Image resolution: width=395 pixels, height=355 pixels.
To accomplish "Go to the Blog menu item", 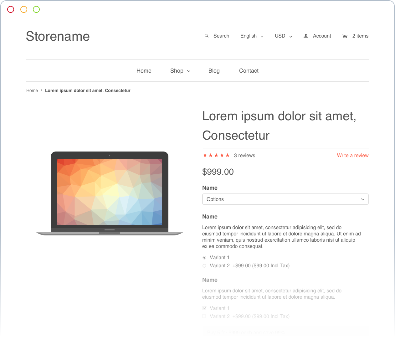I will click(214, 71).
